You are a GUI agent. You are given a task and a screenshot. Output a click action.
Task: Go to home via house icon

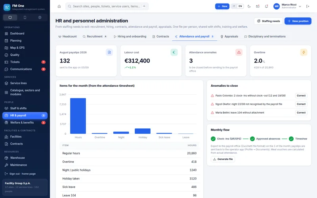59,6
